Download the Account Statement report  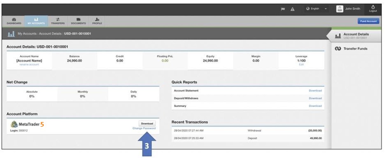(315, 91)
